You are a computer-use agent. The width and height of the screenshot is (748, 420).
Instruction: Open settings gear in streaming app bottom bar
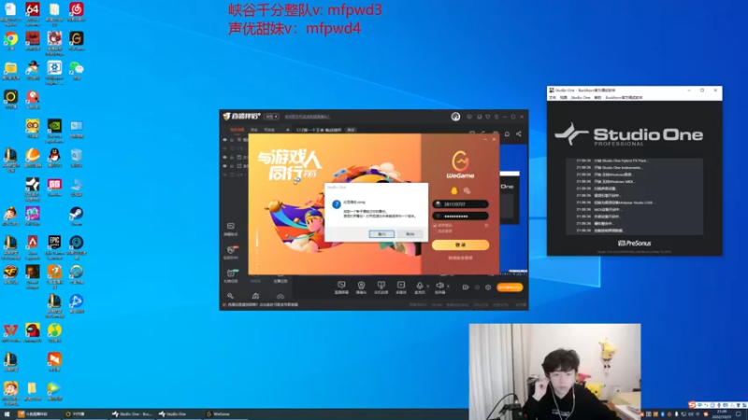pyautogui.click(x=488, y=287)
